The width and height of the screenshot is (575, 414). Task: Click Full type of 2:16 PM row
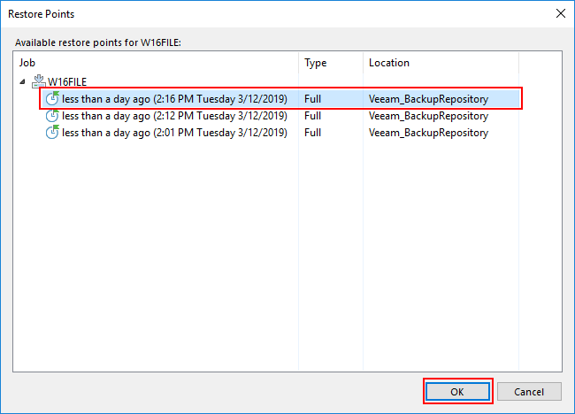pyautogui.click(x=313, y=99)
